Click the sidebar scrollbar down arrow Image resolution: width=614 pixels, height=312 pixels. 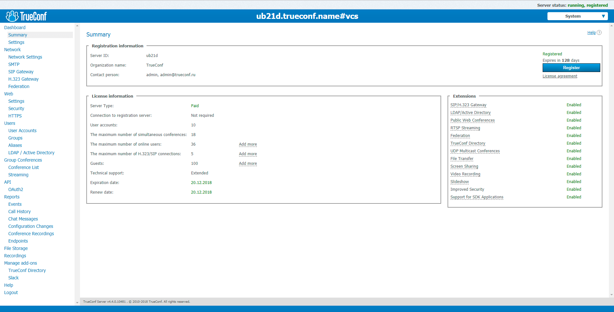point(77,302)
